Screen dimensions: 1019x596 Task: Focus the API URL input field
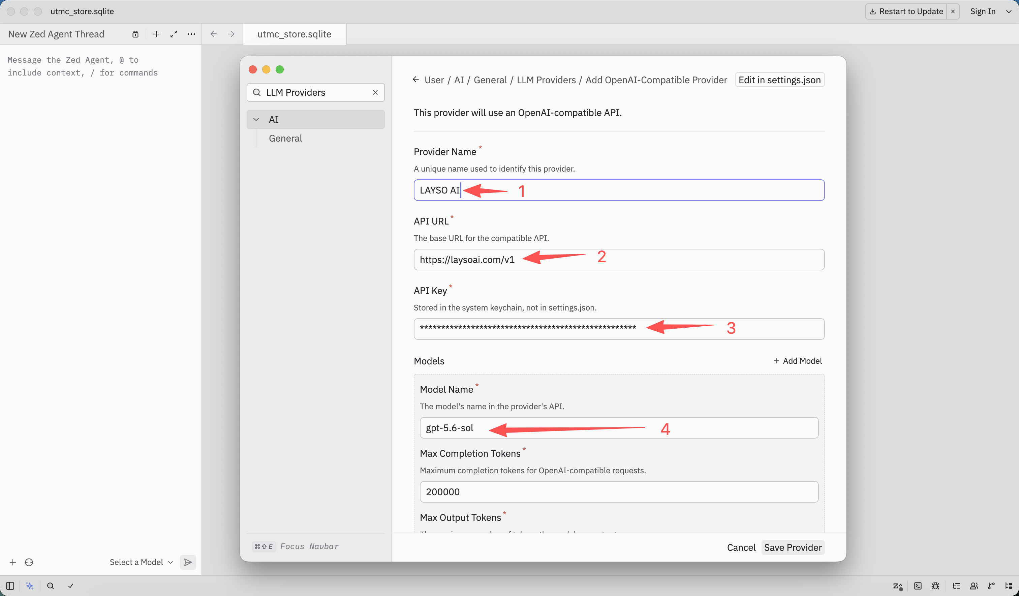[x=619, y=259]
